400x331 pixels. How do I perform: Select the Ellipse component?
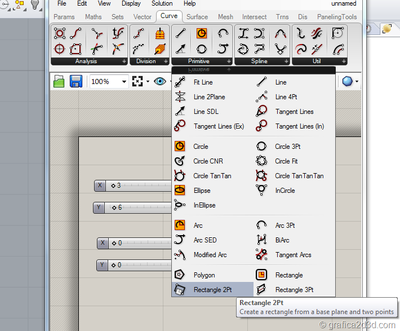(x=202, y=191)
